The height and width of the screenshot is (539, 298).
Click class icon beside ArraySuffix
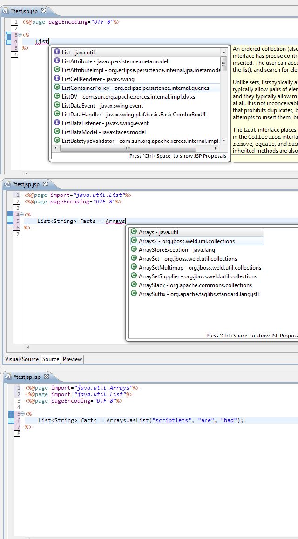click(x=134, y=294)
